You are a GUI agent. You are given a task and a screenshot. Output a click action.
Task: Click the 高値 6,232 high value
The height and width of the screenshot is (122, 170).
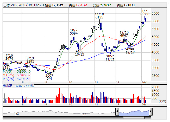(78, 5)
